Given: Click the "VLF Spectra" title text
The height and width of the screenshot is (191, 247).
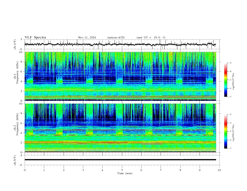Looking at the screenshot, I should (35, 37).
